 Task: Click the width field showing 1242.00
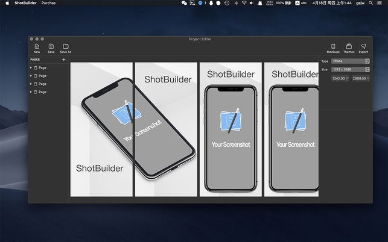pos(340,78)
